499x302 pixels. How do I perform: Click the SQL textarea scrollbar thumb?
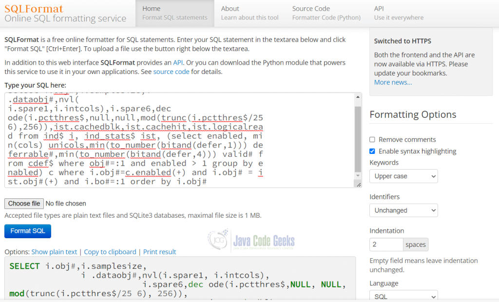pyautogui.click(x=358, y=139)
